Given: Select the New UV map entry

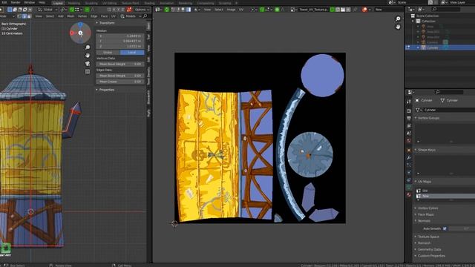Looking at the screenshot, I should (x=445, y=196).
